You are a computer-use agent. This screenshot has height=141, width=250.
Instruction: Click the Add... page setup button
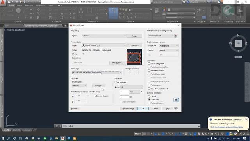(x=134, y=36)
